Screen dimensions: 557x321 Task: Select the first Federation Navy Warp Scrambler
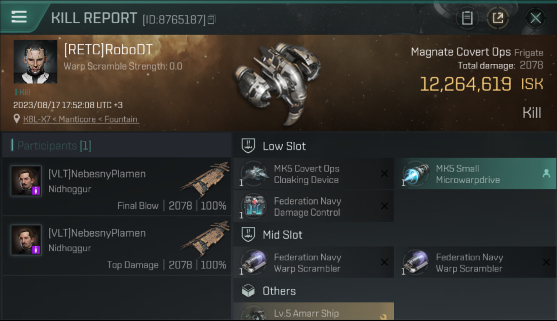[314, 262]
